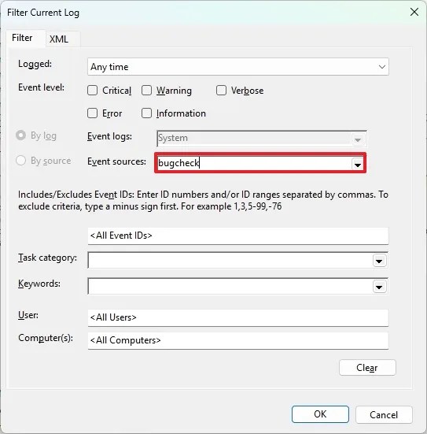Expand the Event logs System dropdown
Viewport: 427px width, 434px height.
coord(358,139)
